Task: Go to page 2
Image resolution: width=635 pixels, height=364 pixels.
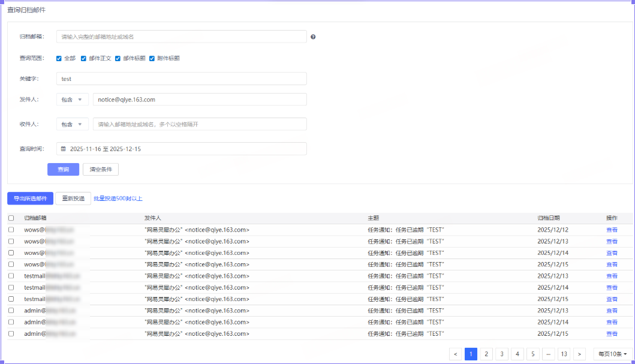Action: (x=486, y=354)
